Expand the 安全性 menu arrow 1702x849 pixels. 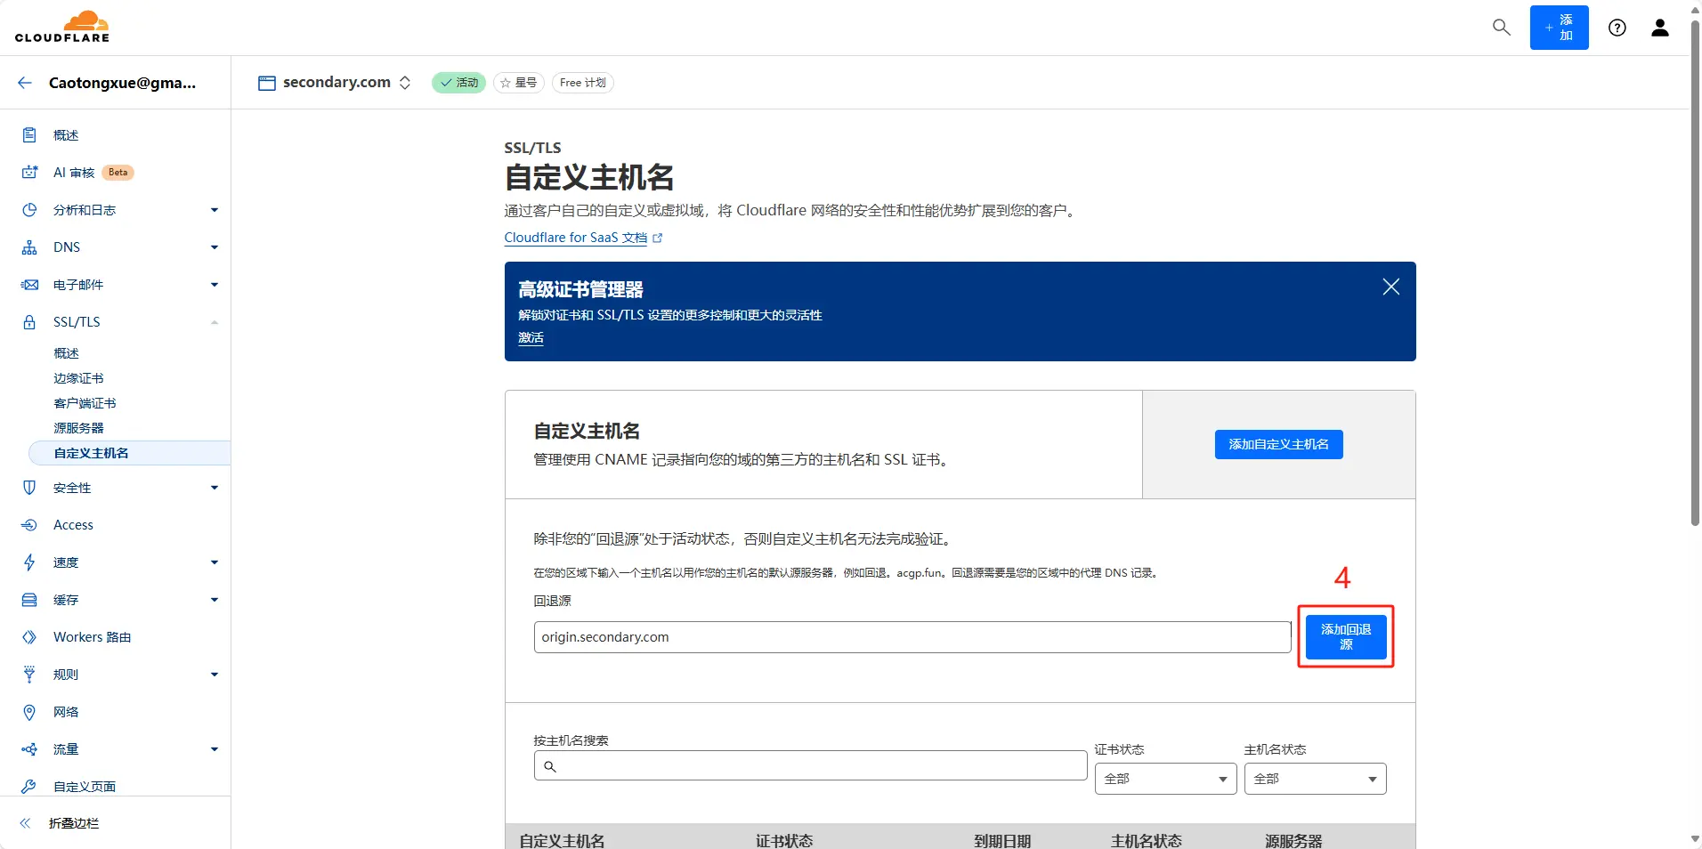coord(215,488)
